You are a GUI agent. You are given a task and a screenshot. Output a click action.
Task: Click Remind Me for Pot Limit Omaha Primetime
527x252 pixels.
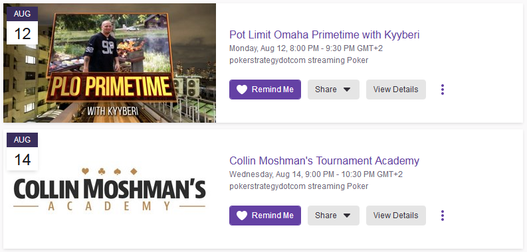tap(265, 90)
